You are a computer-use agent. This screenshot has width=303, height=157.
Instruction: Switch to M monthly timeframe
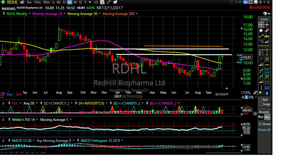(75, 2)
